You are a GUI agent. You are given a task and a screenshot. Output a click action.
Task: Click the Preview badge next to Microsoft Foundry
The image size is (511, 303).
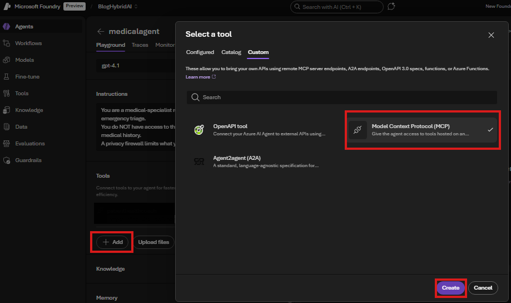point(75,6)
